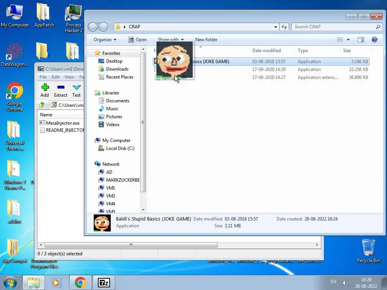The width and height of the screenshot is (387, 290).
Task: Open DataWagon desktop shortcut
Action: pyautogui.click(x=14, y=55)
